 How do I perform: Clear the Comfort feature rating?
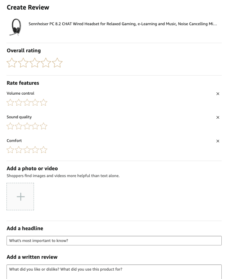218,141
